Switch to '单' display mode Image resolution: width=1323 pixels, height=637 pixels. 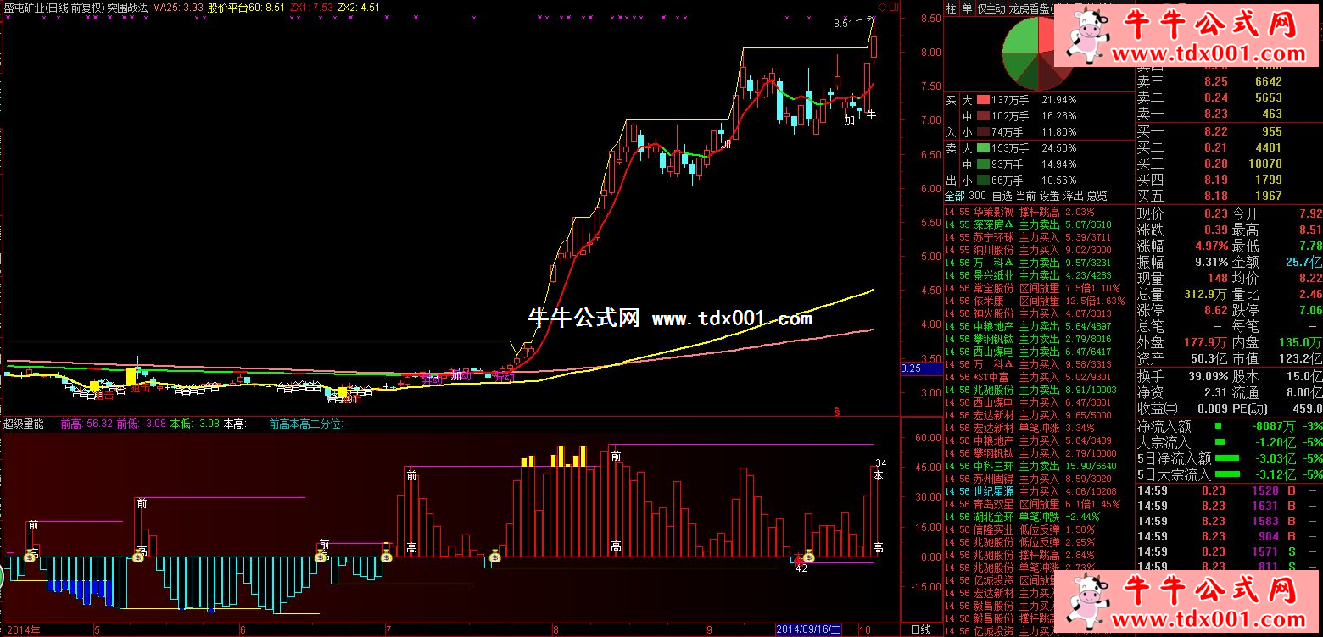click(967, 8)
